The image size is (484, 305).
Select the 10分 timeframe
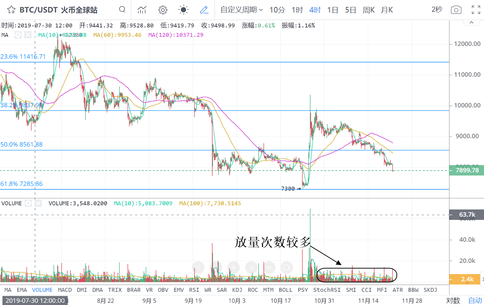277,10
